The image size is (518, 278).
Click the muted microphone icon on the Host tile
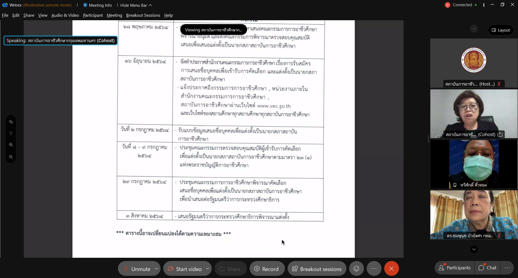click(499, 84)
